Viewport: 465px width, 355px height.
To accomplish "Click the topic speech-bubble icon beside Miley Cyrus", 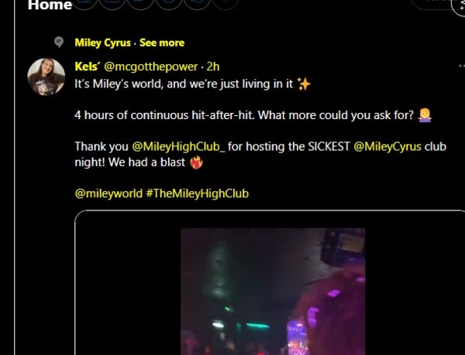I will [59, 42].
